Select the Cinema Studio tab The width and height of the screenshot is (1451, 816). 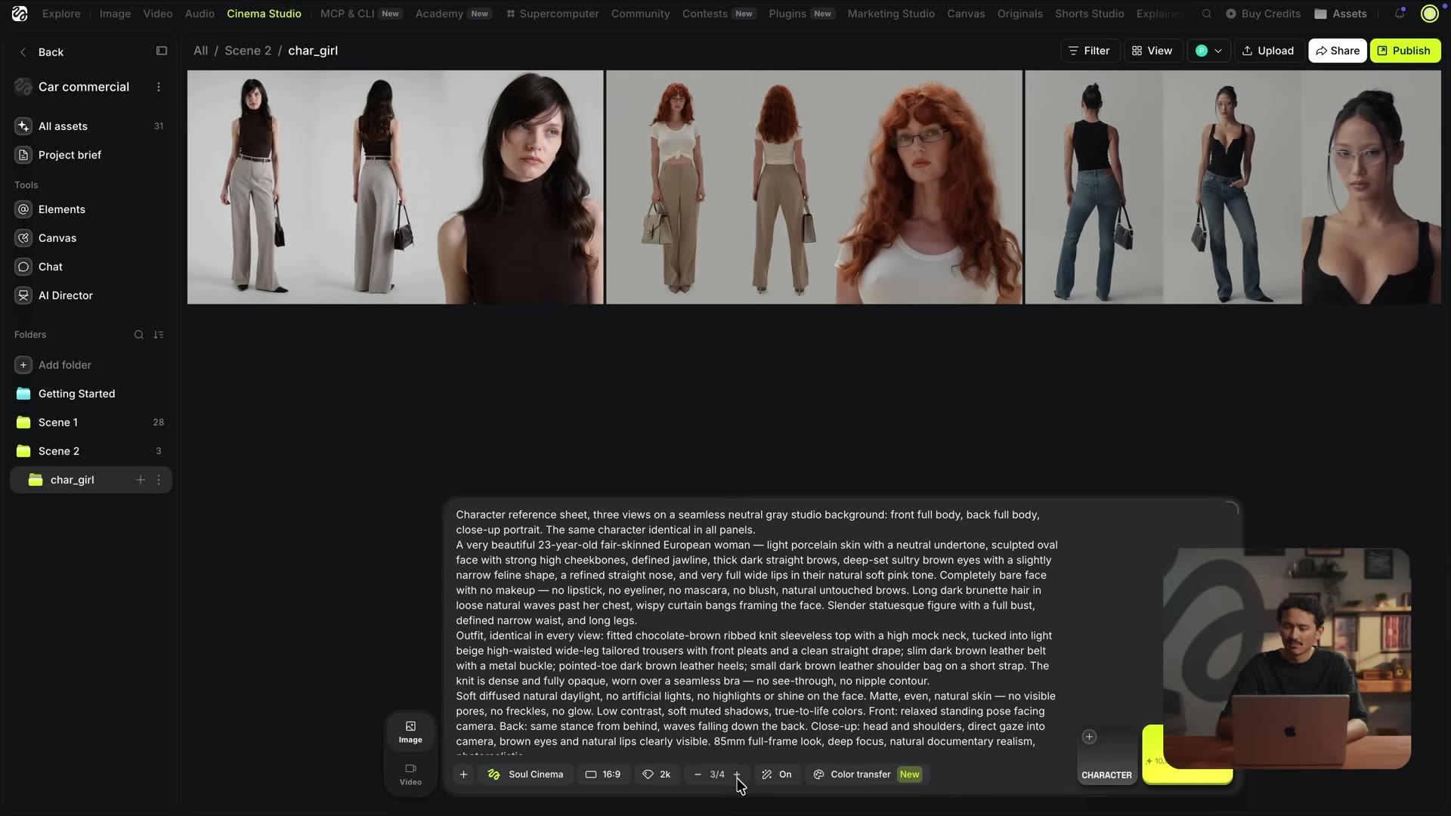tap(264, 14)
